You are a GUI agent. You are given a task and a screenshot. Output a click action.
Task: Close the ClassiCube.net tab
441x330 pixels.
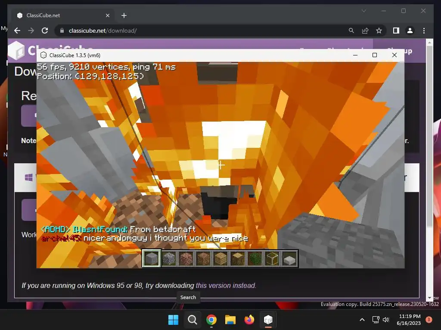[x=107, y=15]
